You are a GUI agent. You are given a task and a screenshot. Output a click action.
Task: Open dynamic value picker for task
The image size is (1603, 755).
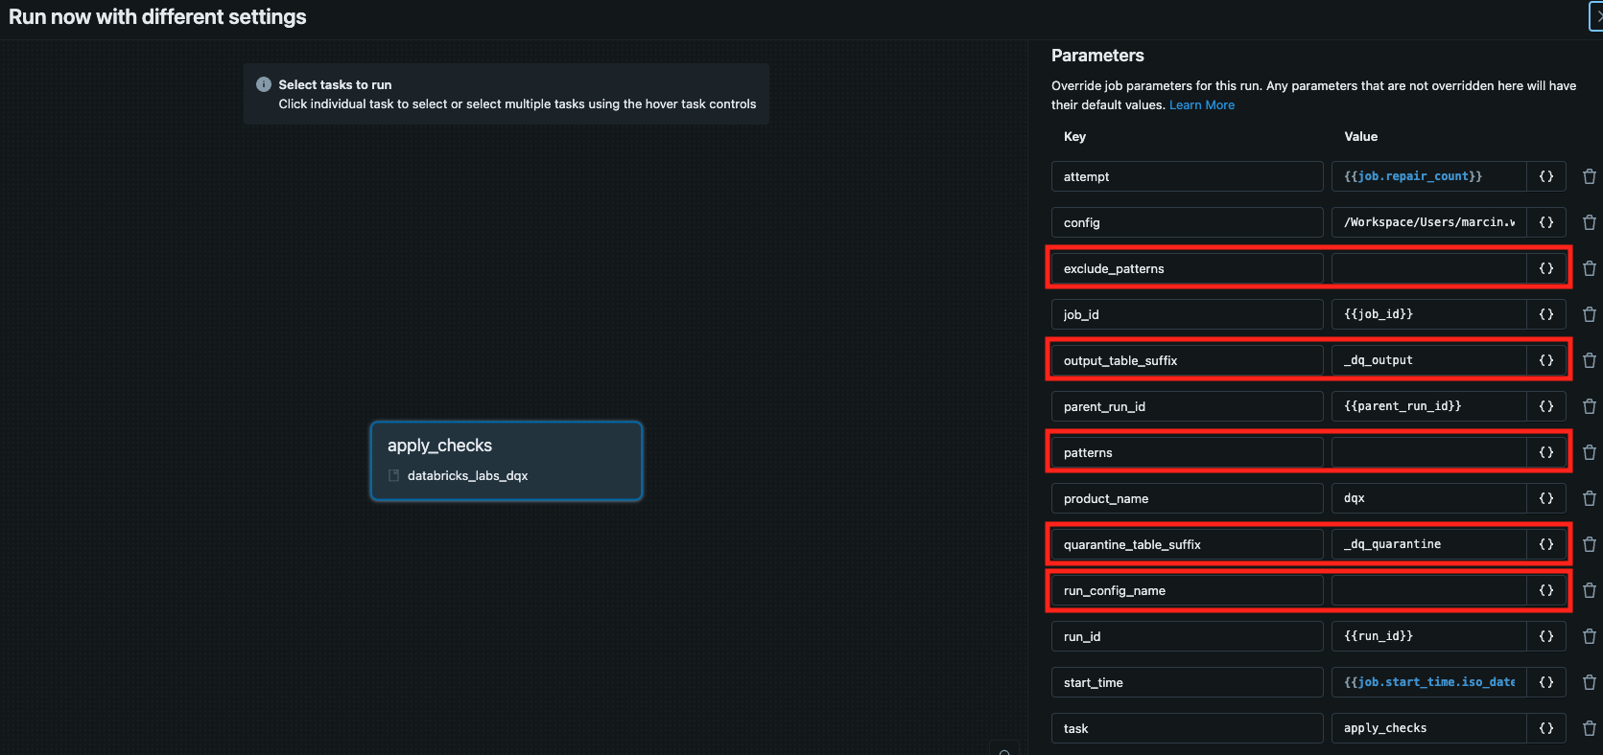click(x=1545, y=728)
